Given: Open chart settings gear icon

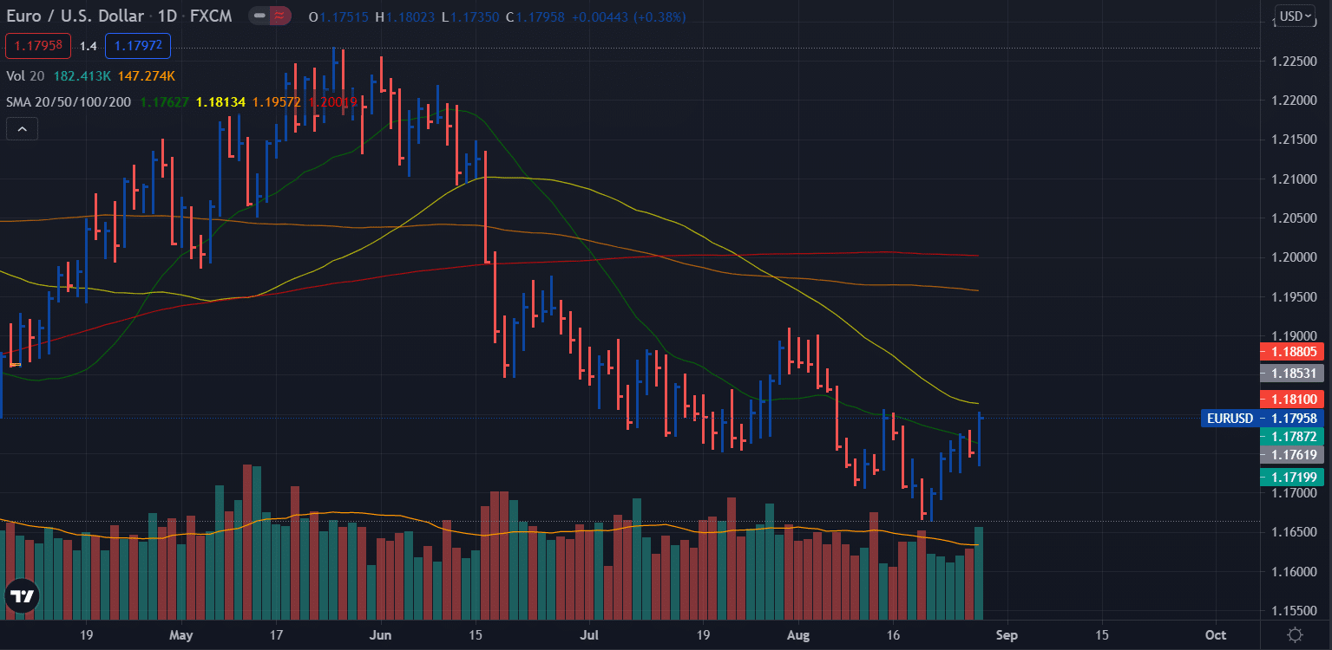Looking at the screenshot, I should tap(1295, 635).
